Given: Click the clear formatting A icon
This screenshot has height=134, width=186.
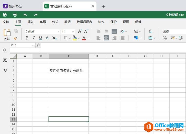Looking at the screenshot, I should (x=47, y=38).
